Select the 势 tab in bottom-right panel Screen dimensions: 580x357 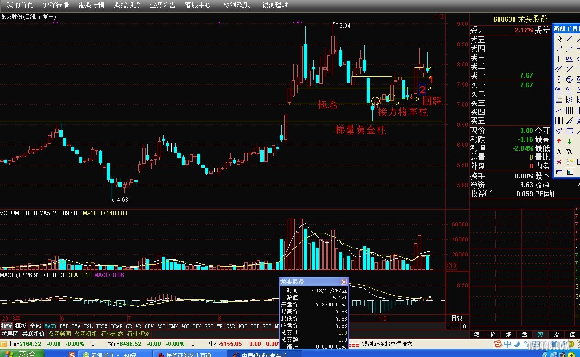tap(540, 335)
